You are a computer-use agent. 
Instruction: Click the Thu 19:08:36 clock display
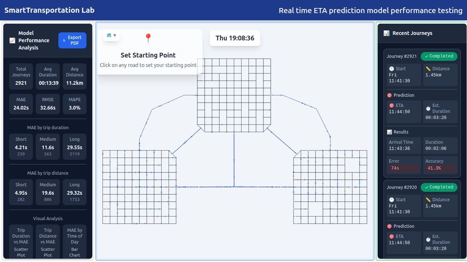235,38
